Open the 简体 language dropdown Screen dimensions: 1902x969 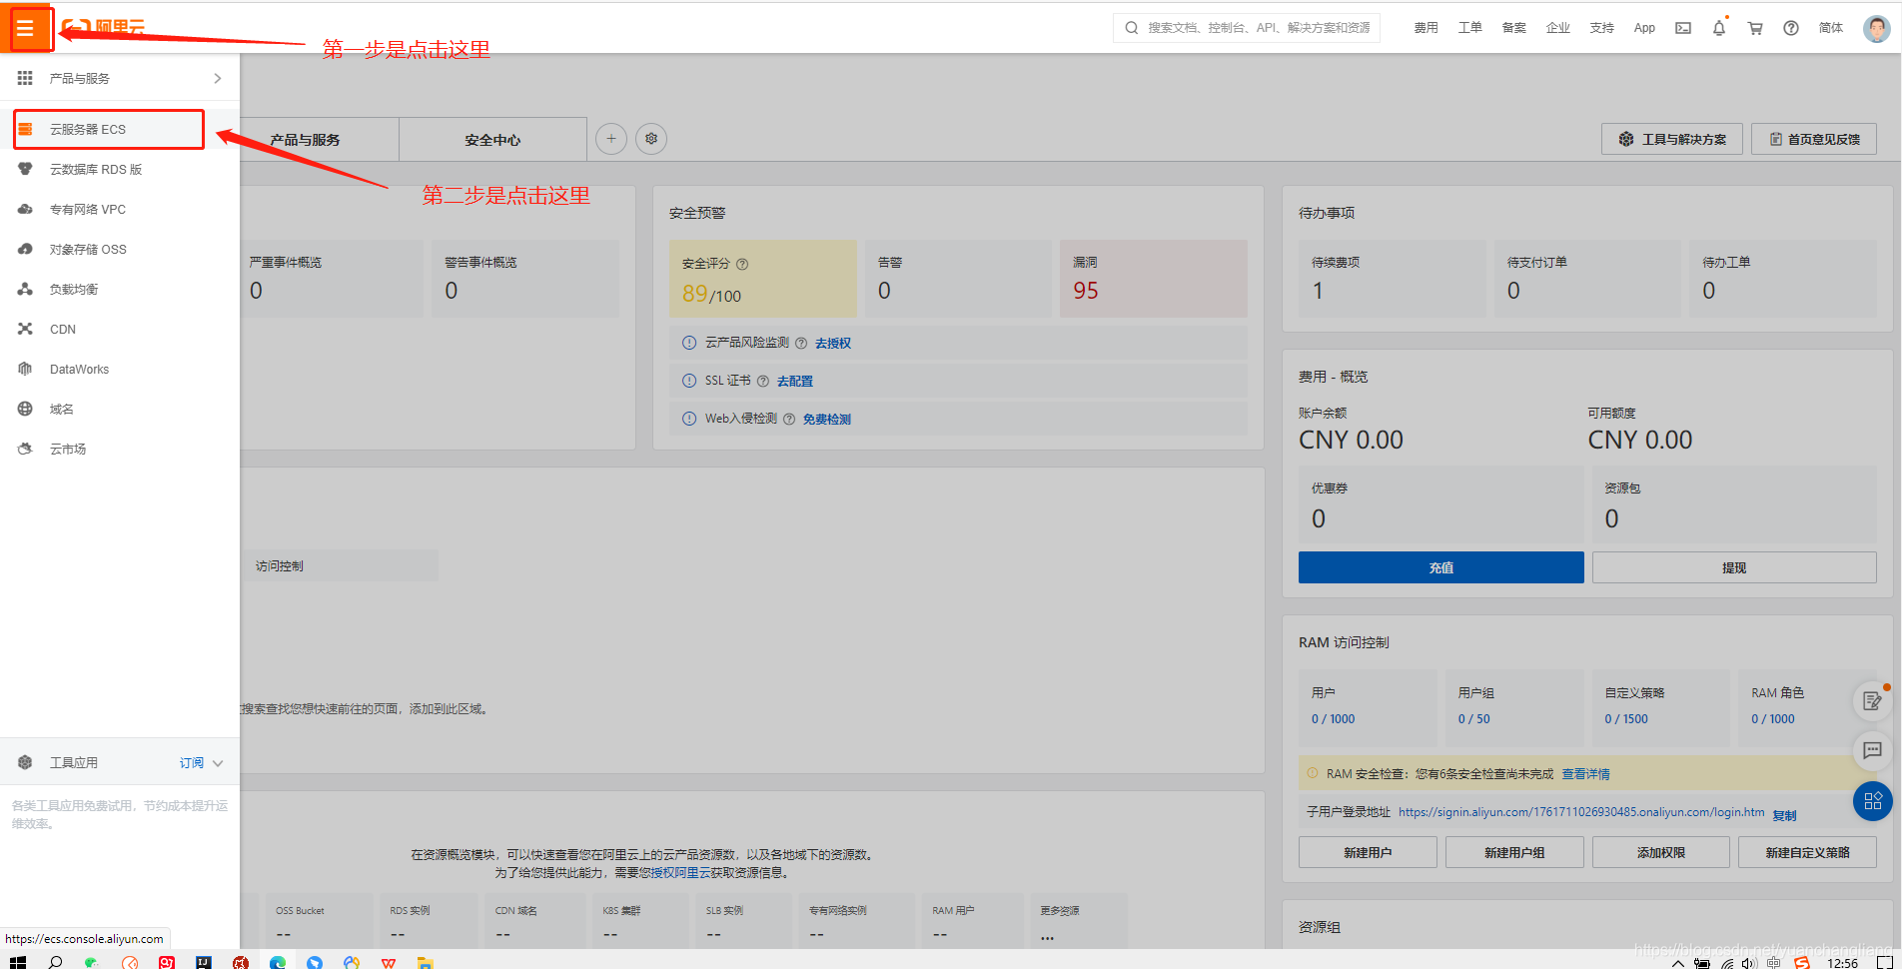point(1831,28)
